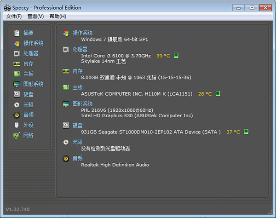Select the 操作系统 Windows icon in sidebar
This screenshot has width=276, height=218.
17,43
